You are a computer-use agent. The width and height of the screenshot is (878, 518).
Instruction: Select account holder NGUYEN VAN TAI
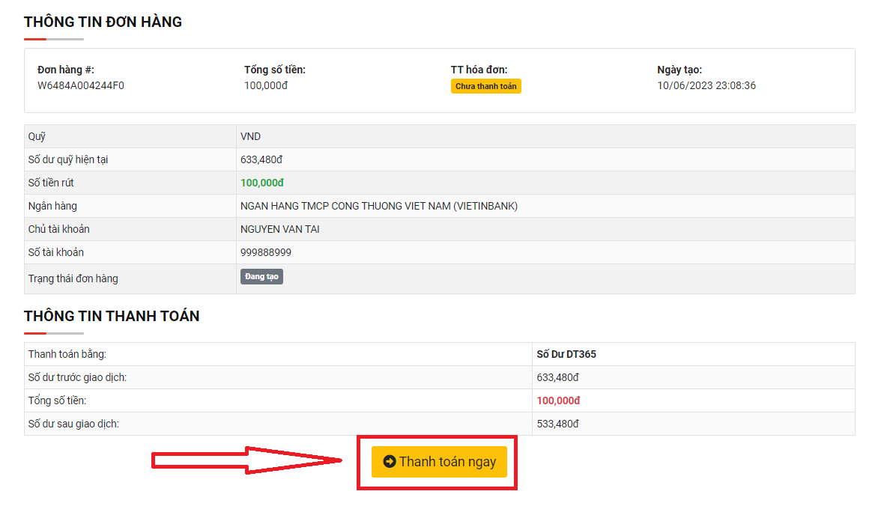point(280,229)
